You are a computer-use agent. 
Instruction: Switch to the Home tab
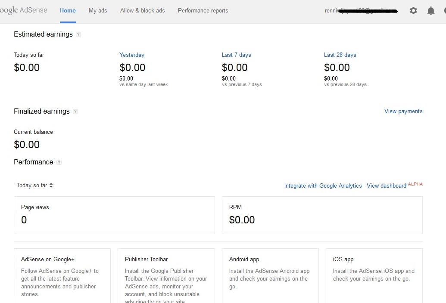[x=68, y=11]
